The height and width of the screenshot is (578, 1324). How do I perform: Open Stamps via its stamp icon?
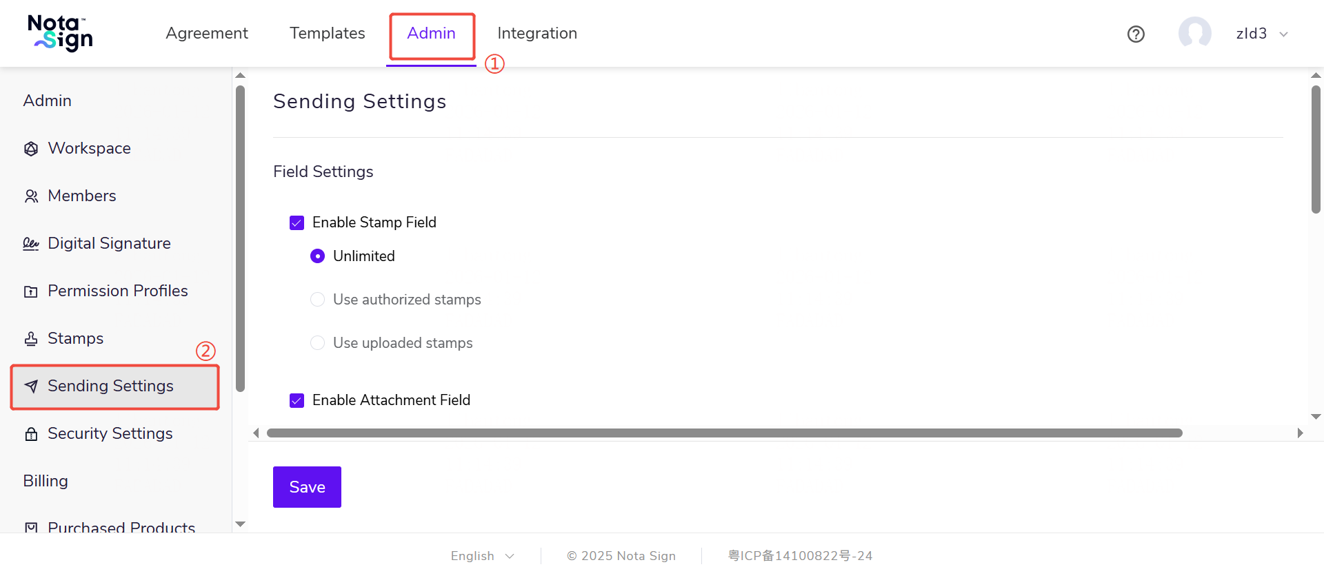(31, 339)
